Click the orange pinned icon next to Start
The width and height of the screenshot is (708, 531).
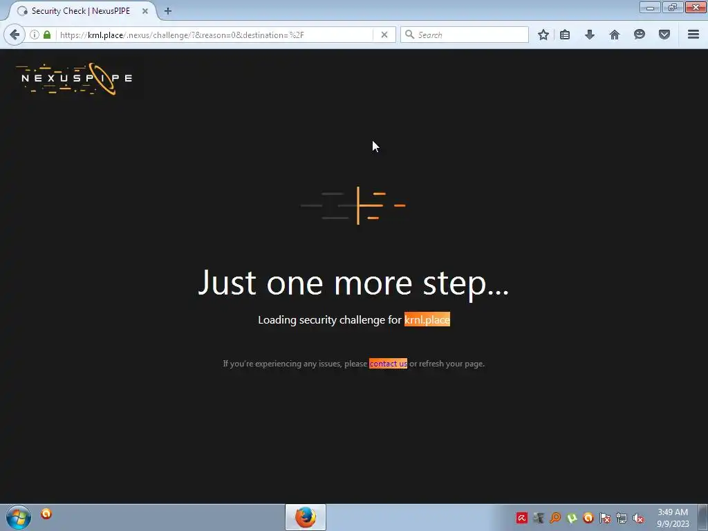pos(46,514)
